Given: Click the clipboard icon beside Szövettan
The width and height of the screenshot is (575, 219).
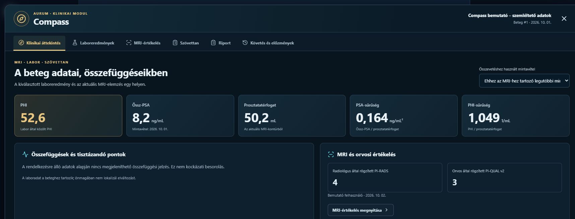Looking at the screenshot, I should pos(175,43).
